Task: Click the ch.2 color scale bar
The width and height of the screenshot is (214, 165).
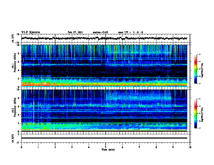Action: pos(196,114)
